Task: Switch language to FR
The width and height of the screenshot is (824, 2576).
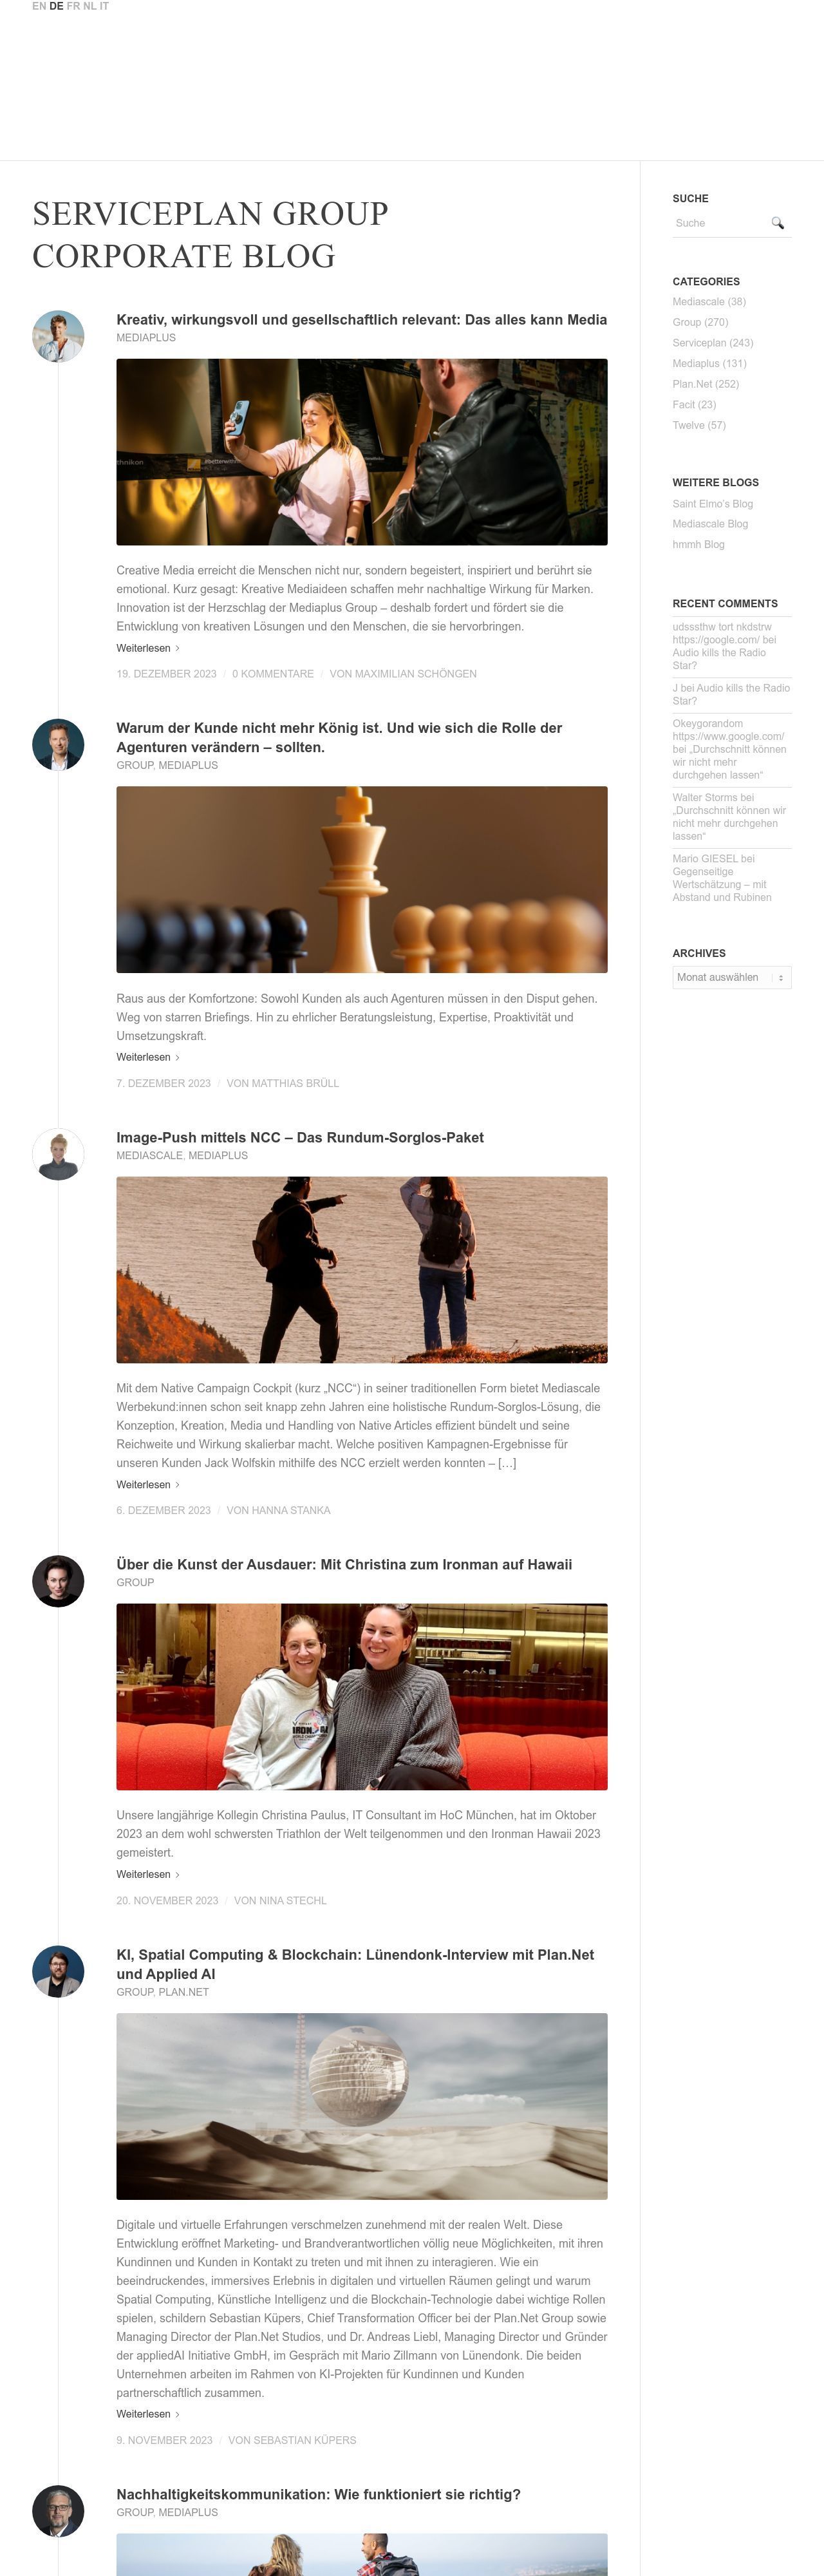Action: [x=73, y=6]
